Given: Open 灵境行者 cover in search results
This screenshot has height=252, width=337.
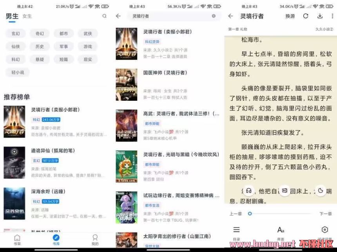Looking at the screenshot, I should pyautogui.click(x=127, y=44).
